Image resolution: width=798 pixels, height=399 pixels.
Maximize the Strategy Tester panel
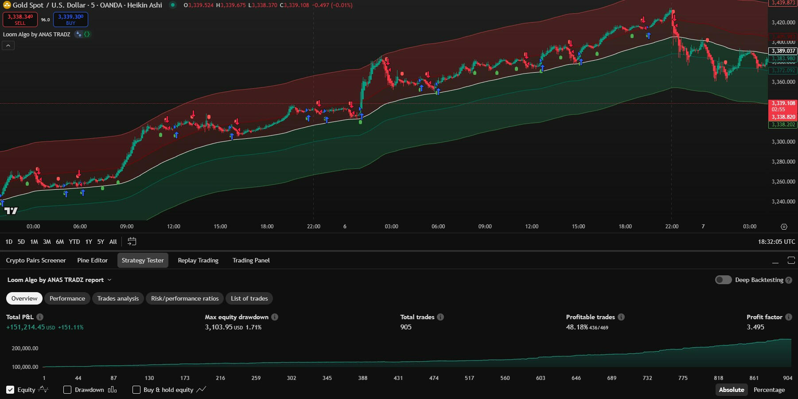point(791,260)
